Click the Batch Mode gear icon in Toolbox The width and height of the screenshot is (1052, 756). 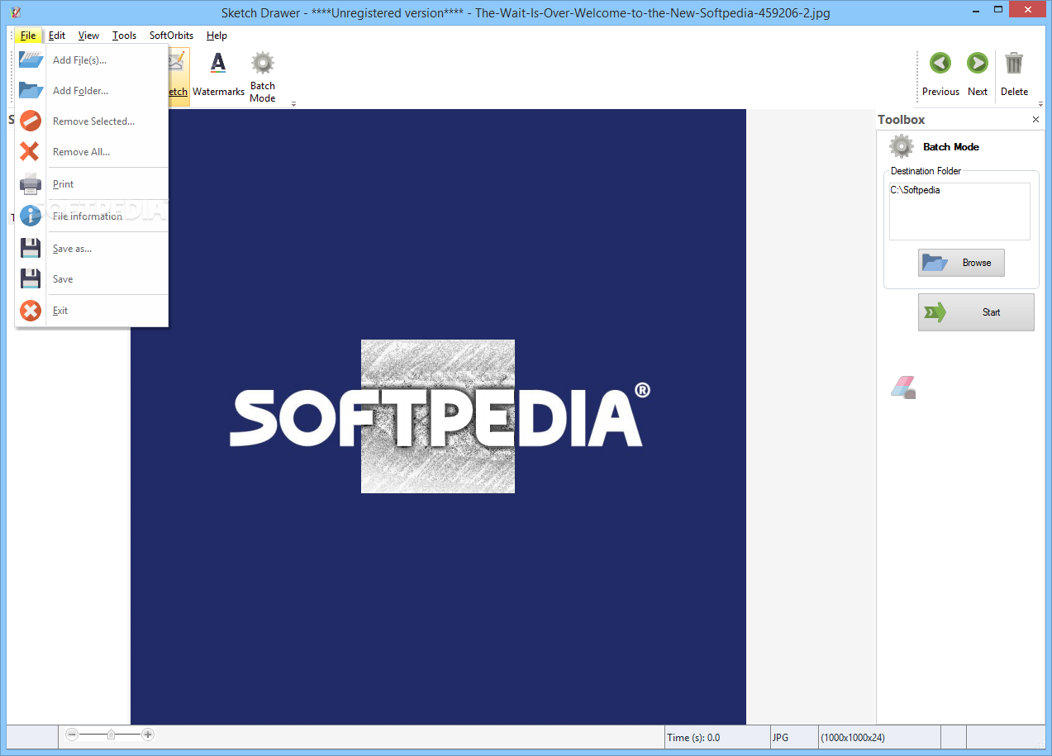tap(901, 147)
